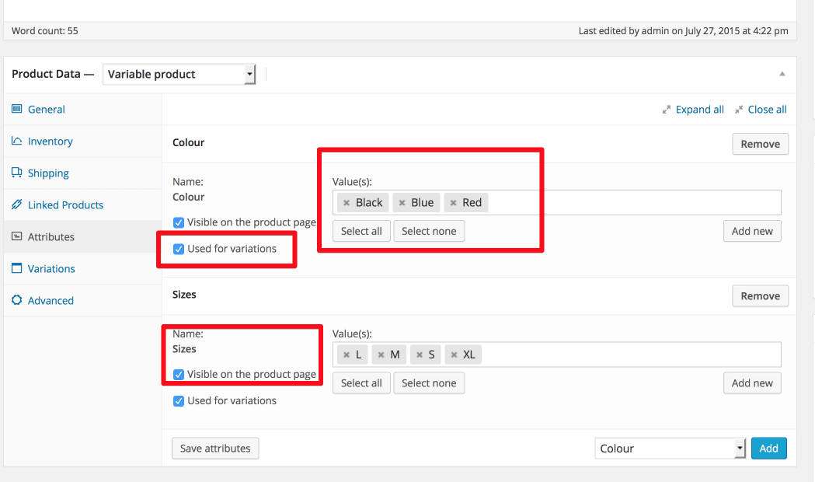Click the Inventory chart icon
815x482 pixels.
click(x=16, y=141)
